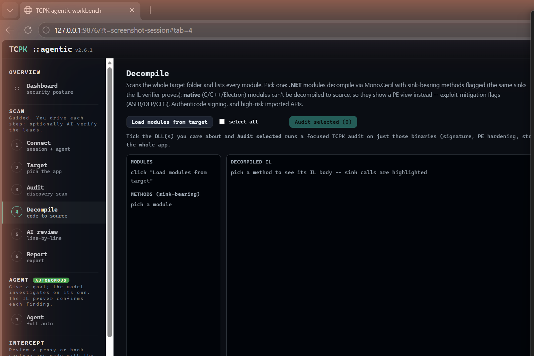Click the select all label text
The width and height of the screenshot is (534, 356).
243,122
